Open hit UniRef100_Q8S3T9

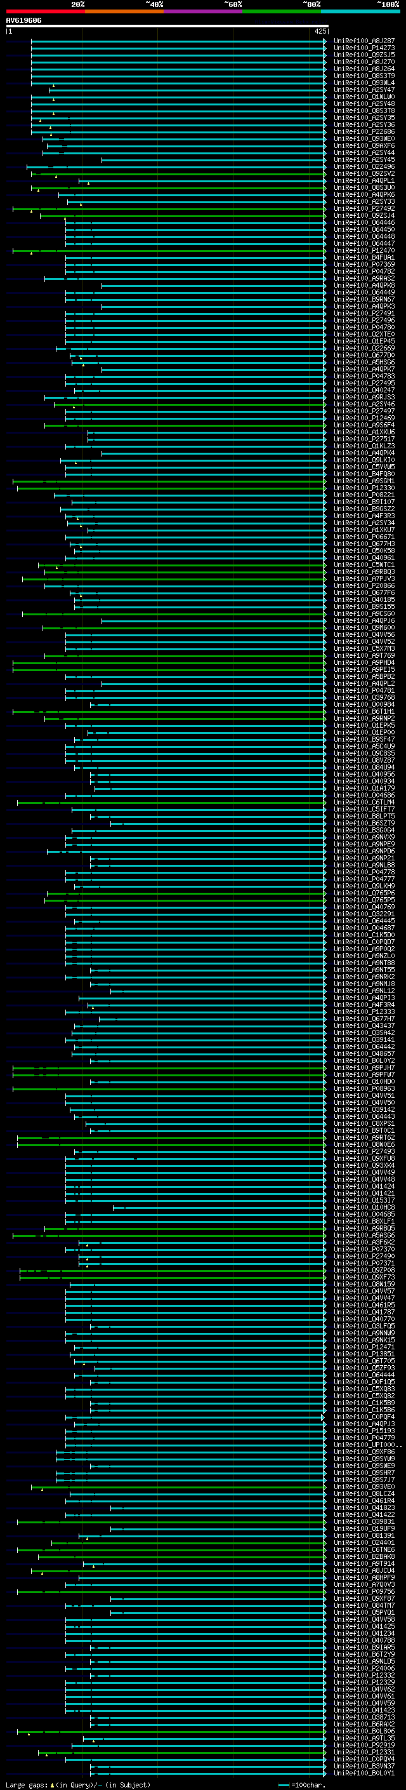tap(363, 76)
